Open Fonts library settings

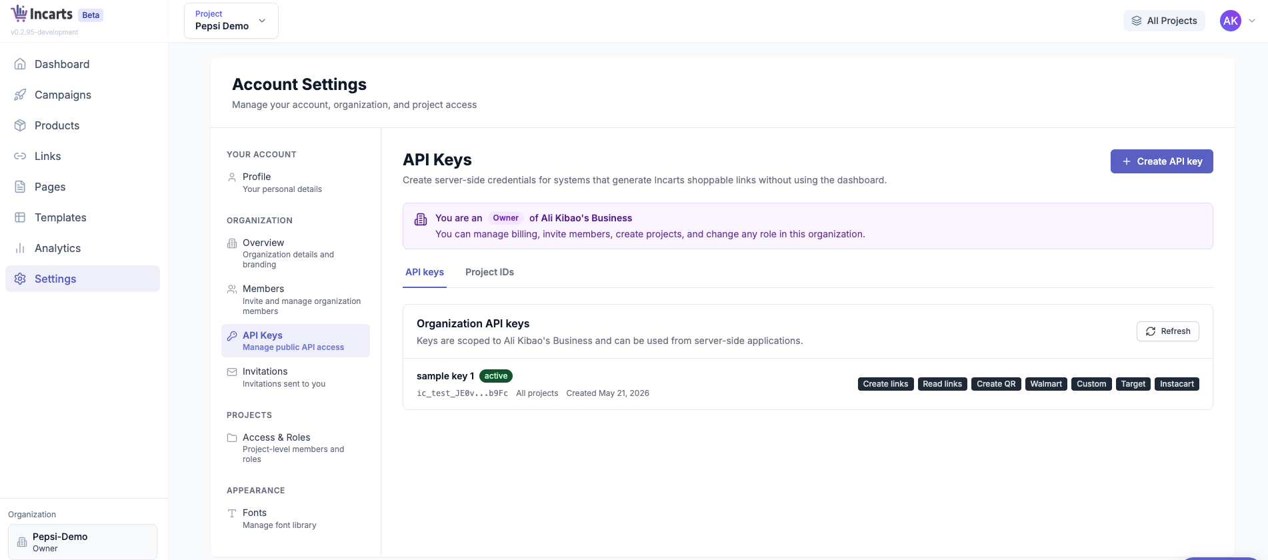[x=295, y=519]
